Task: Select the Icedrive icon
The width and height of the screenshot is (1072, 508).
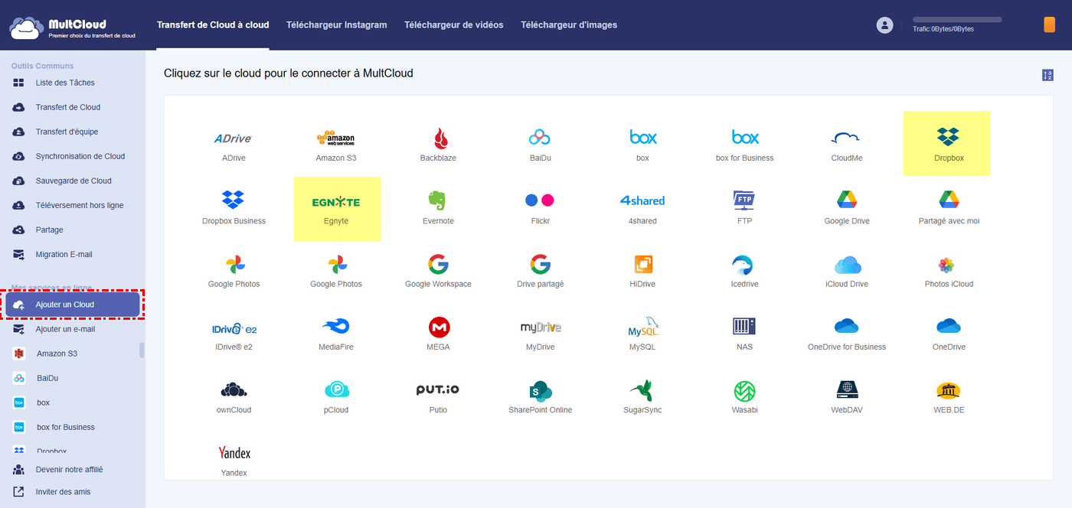Action: click(744, 265)
